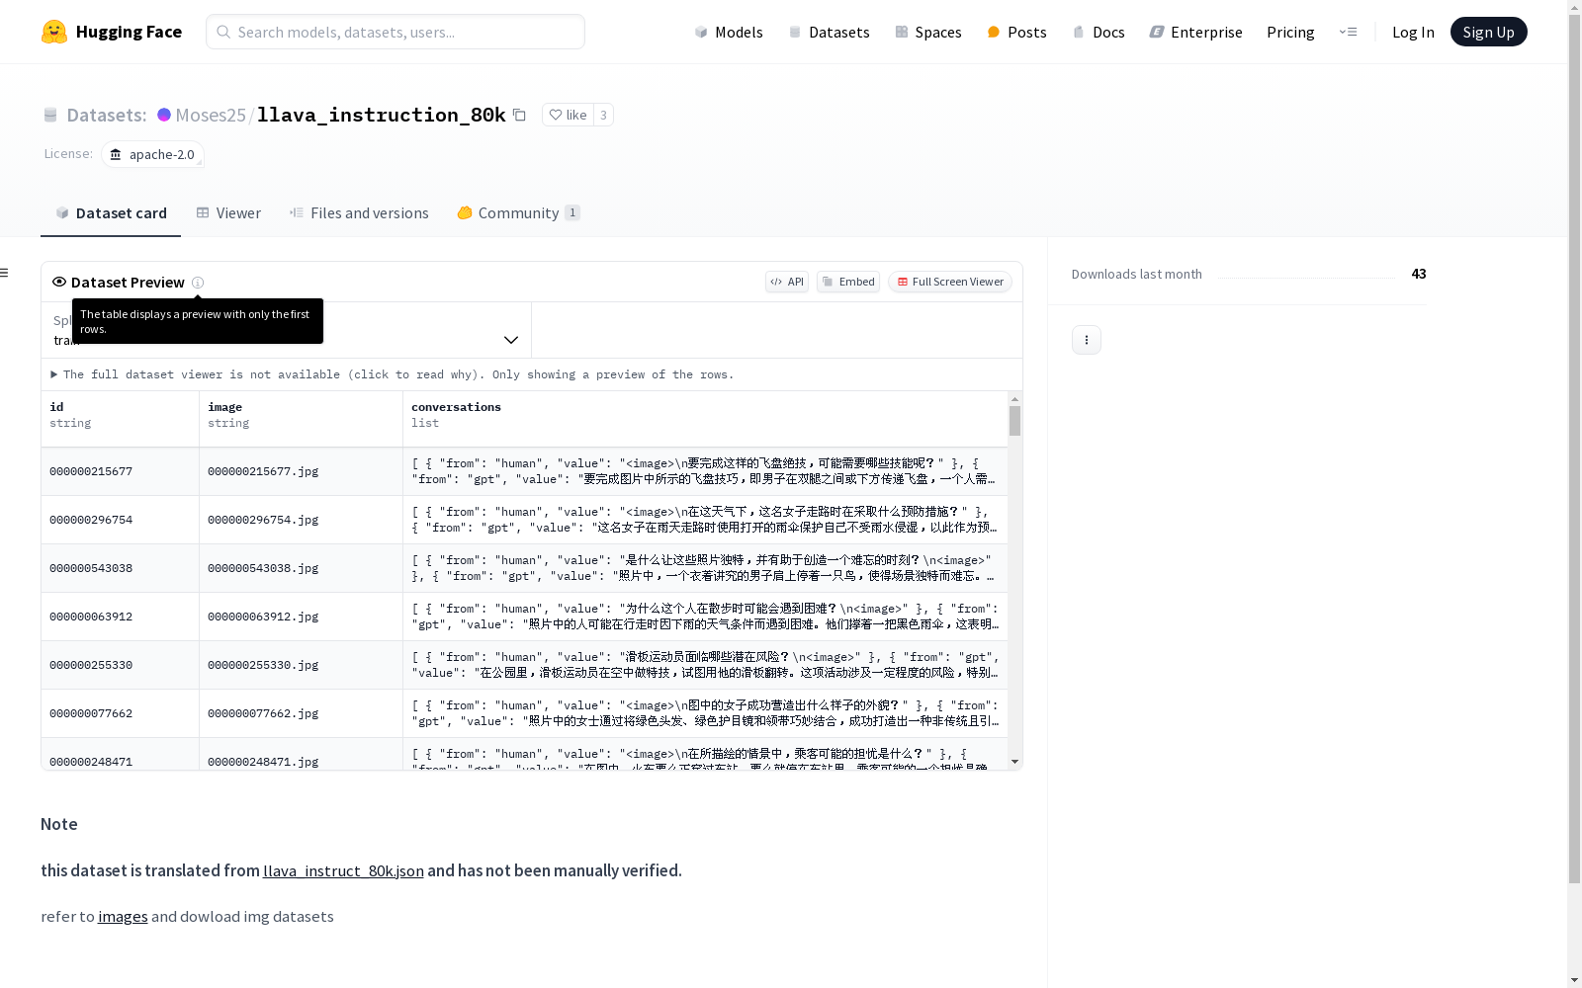Click the Hugging Face logo icon
Image resolution: width=1582 pixels, height=988 pixels.
tap(54, 32)
